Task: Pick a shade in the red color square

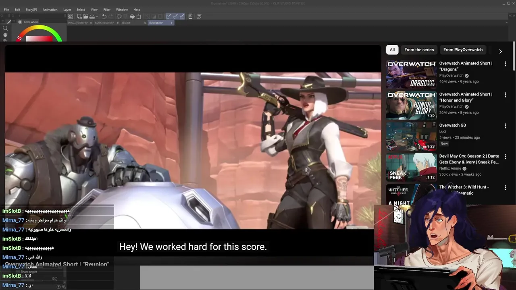Action: click(x=39, y=39)
